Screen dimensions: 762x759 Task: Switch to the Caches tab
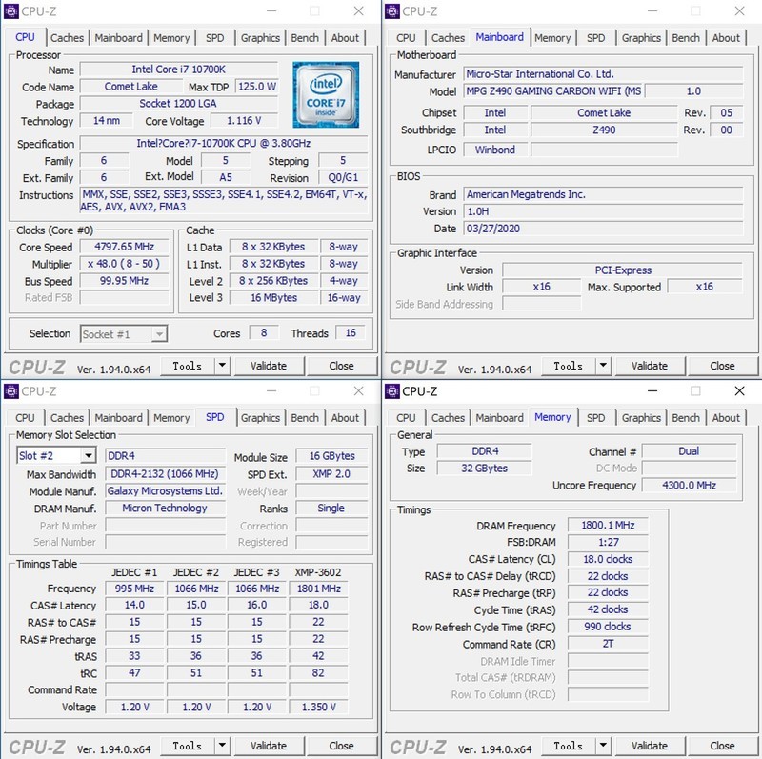tap(67, 37)
